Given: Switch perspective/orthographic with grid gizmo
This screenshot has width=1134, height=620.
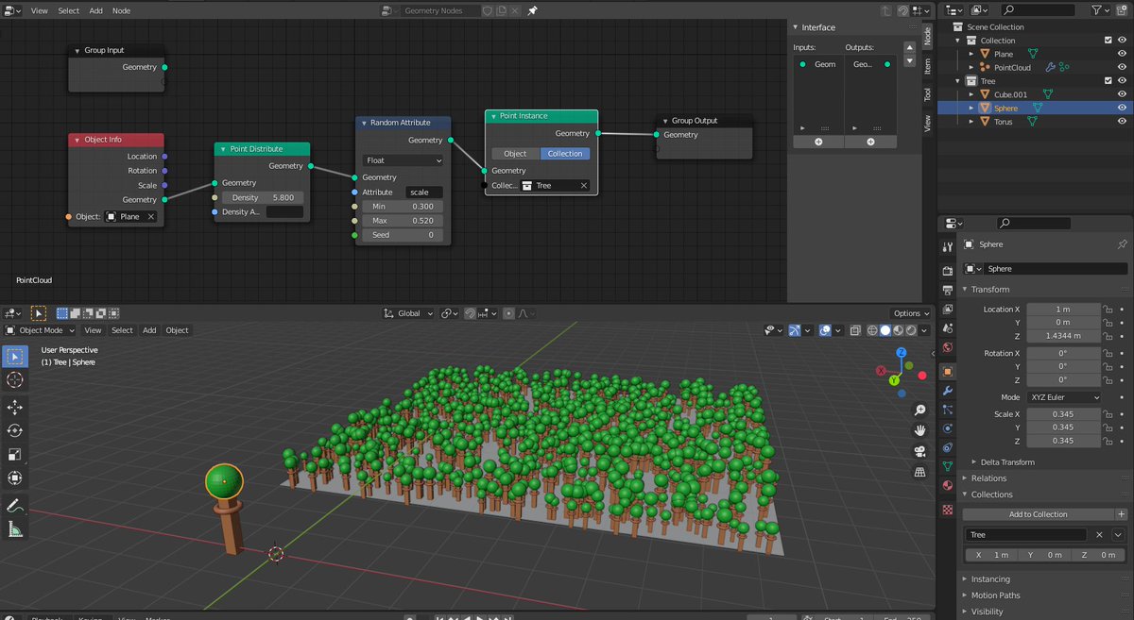Looking at the screenshot, I should (x=919, y=473).
